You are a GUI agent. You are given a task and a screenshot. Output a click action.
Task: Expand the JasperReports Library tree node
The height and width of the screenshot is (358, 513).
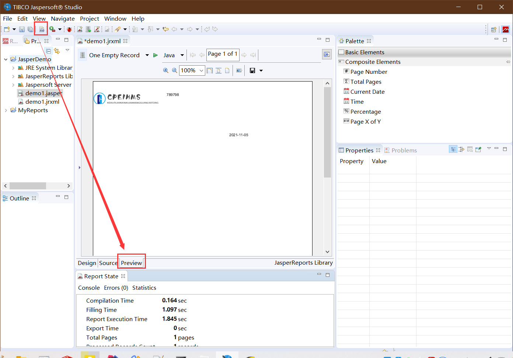[x=13, y=76]
